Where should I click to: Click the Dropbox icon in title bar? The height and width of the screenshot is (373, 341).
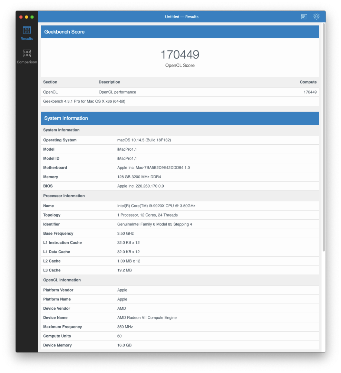coord(316,17)
